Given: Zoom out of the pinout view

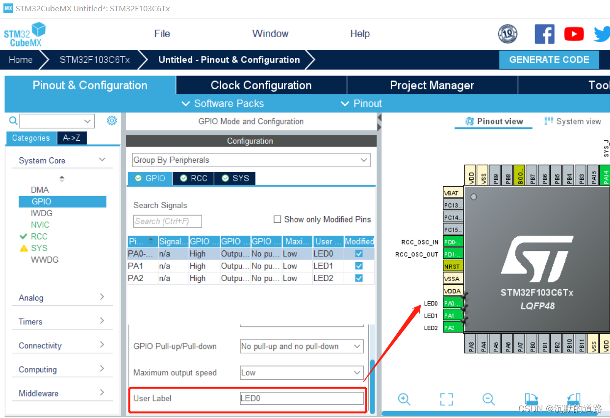Looking at the screenshot, I should [x=488, y=399].
